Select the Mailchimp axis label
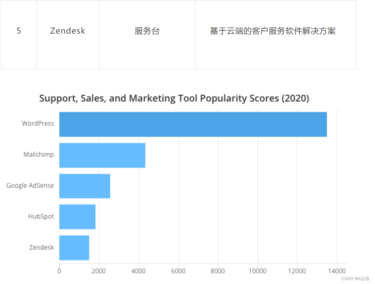The height and width of the screenshot is (284, 375). click(38, 154)
